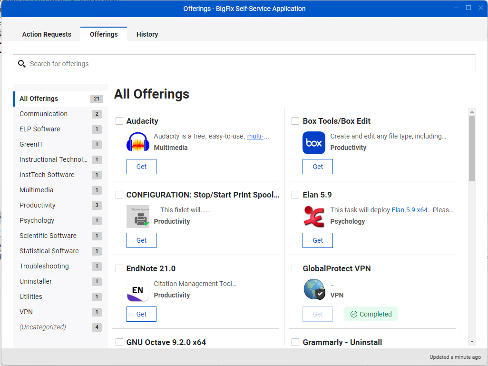Open the History tab

pyautogui.click(x=147, y=34)
